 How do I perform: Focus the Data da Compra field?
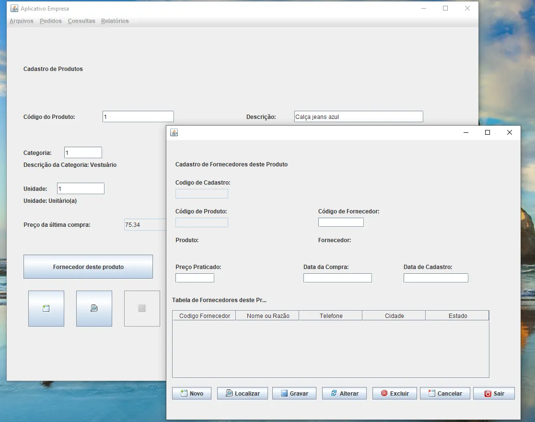(x=337, y=278)
